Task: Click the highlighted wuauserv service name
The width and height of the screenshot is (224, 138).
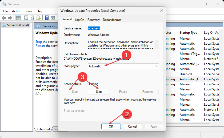Action: 94,28
